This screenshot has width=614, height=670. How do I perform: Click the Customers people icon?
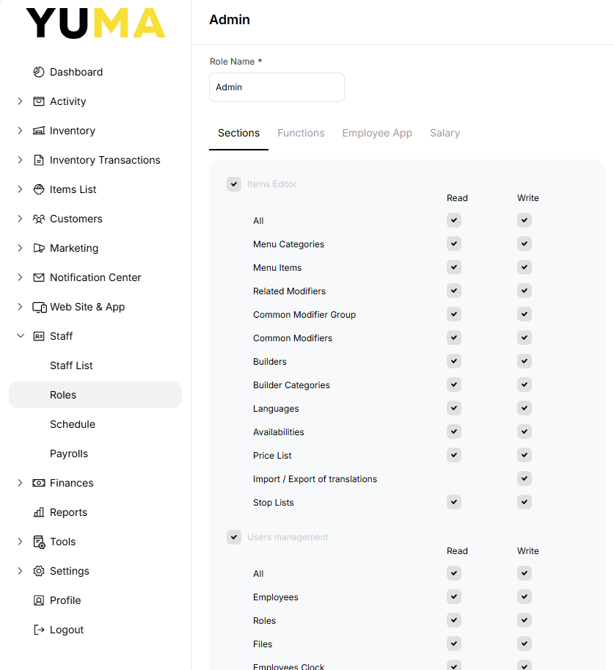click(39, 219)
